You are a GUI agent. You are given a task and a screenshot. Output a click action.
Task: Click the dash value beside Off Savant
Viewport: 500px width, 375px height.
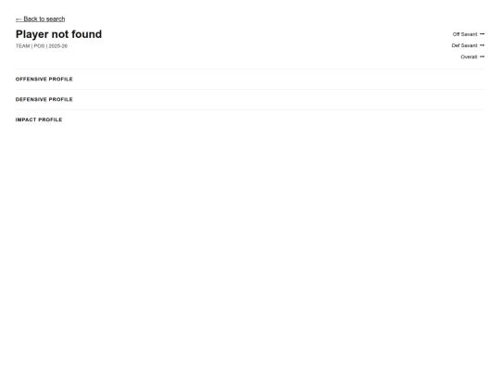click(482, 34)
